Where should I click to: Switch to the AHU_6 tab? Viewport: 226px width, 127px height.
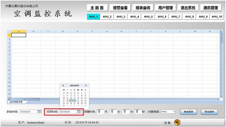coord(162,17)
